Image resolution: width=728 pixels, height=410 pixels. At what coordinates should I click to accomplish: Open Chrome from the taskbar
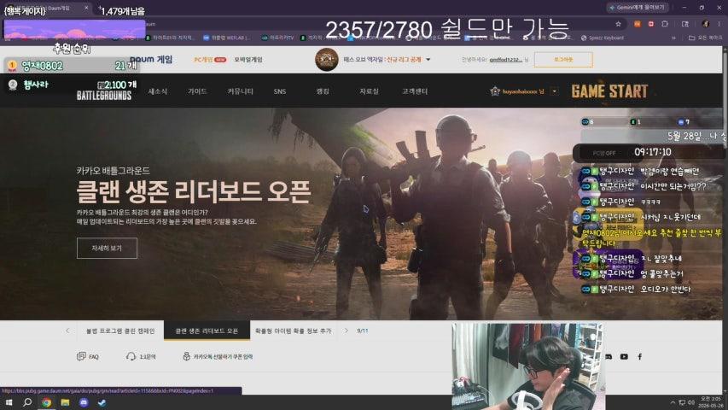(46, 402)
